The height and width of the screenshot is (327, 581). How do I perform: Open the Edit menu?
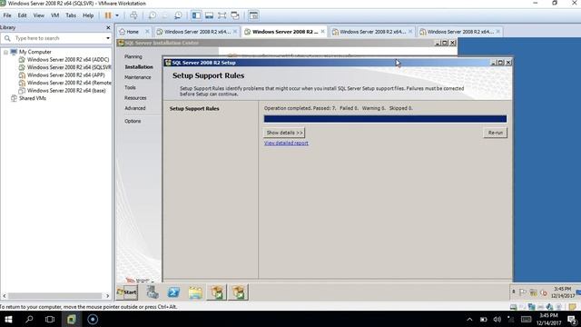pos(22,15)
